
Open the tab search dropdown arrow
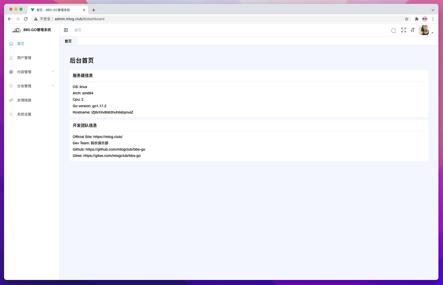433,10
